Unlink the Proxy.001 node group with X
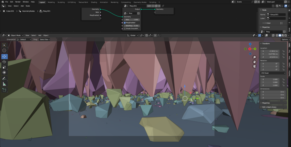291x147 pixels. pos(159,6)
